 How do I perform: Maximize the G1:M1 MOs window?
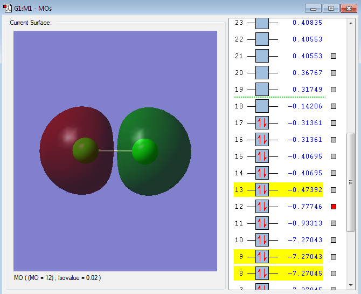pyautogui.click(x=330, y=8)
